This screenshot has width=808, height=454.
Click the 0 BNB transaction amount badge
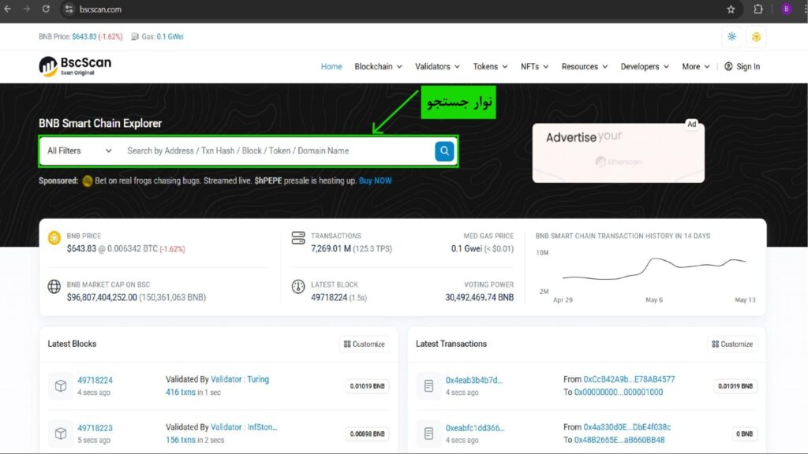click(x=744, y=434)
